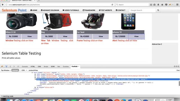Viewport: 180px width, 101px height.
Task: Click the site info icon in URL bar
Action: (x=6, y=5)
